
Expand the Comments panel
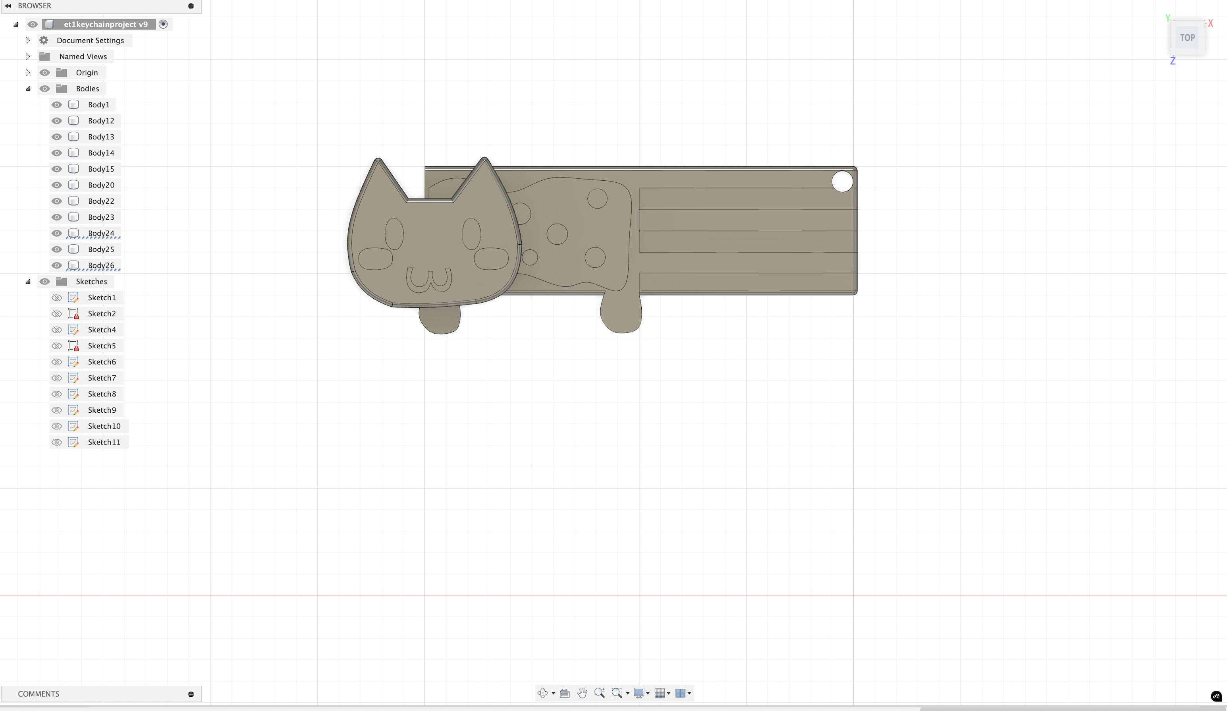click(x=191, y=694)
